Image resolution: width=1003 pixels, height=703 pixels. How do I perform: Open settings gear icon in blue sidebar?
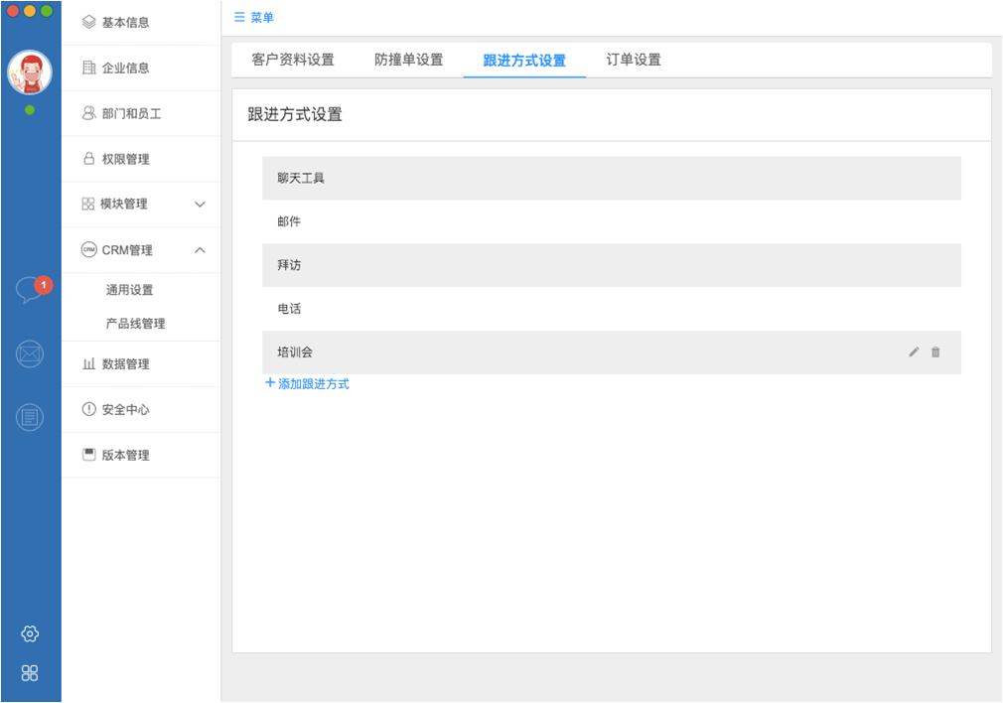tap(30, 633)
